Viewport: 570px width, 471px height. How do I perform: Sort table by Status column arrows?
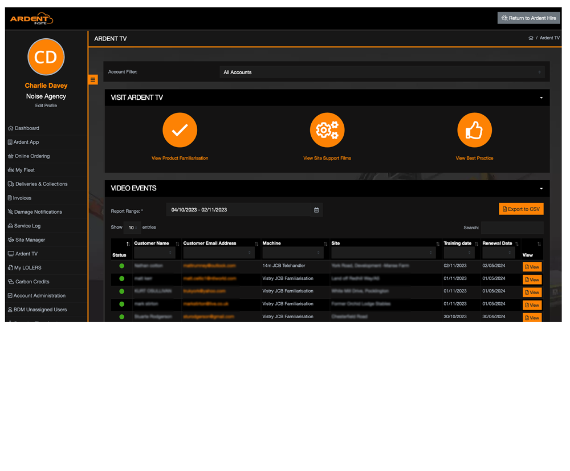128,243
